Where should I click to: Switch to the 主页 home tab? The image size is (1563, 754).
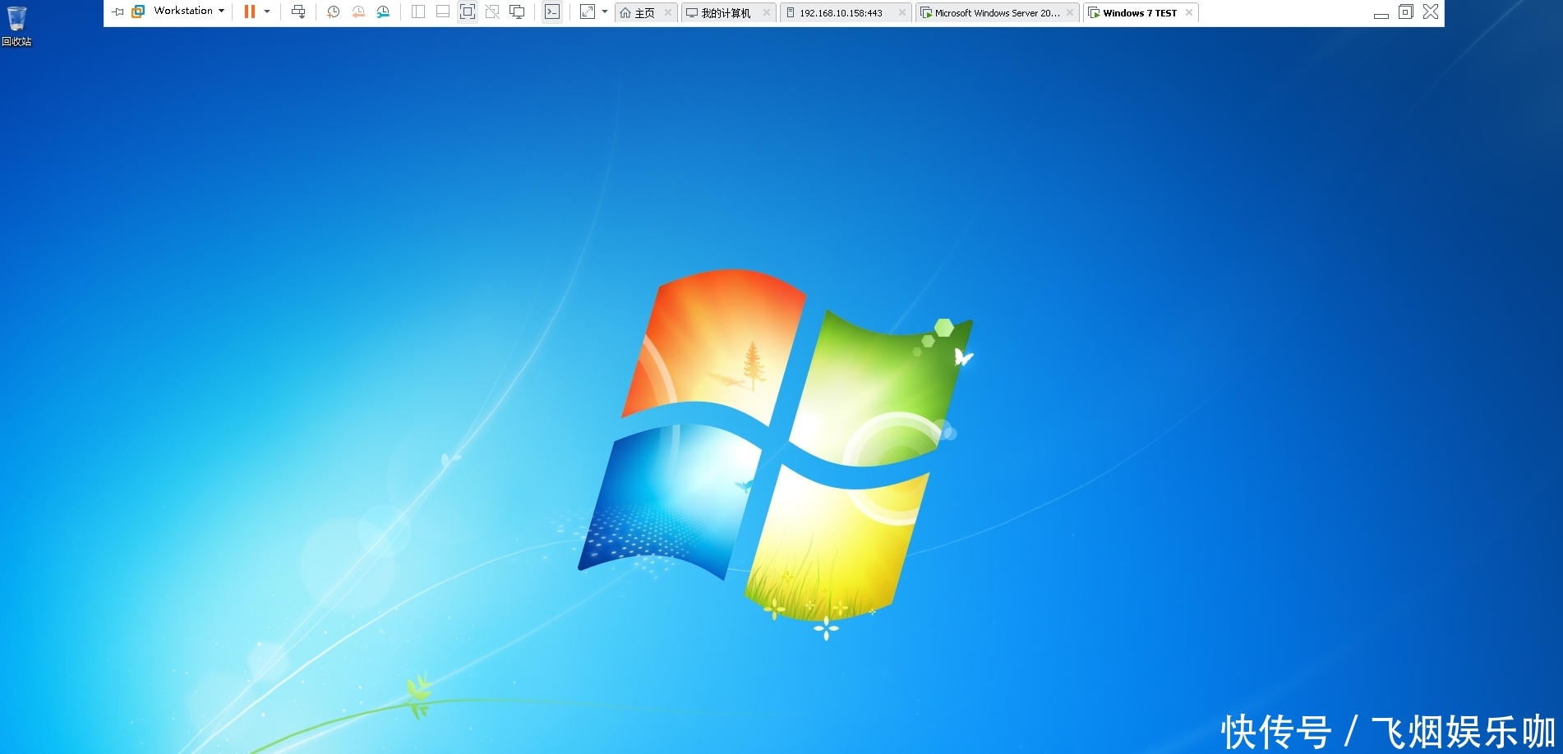click(x=640, y=13)
